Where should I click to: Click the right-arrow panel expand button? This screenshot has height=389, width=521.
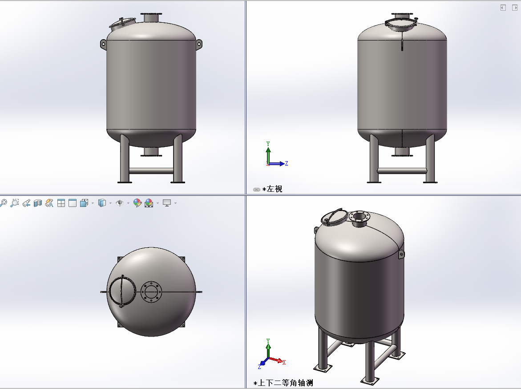(x=514, y=8)
